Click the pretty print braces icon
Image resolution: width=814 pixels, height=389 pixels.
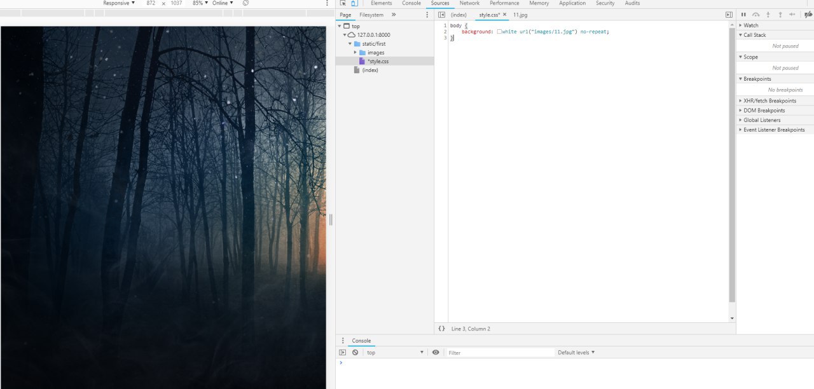click(x=441, y=329)
